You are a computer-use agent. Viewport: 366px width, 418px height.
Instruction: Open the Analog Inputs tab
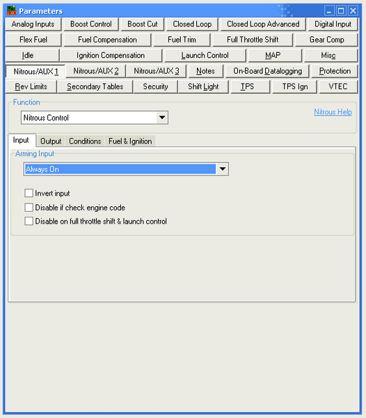(33, 24)
